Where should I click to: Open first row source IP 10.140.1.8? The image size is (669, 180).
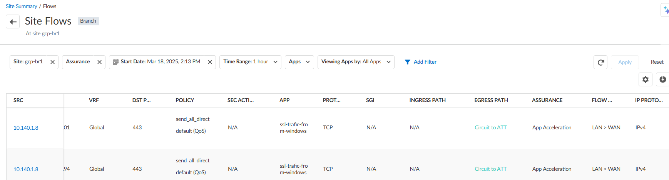click(x=26, y=128)
